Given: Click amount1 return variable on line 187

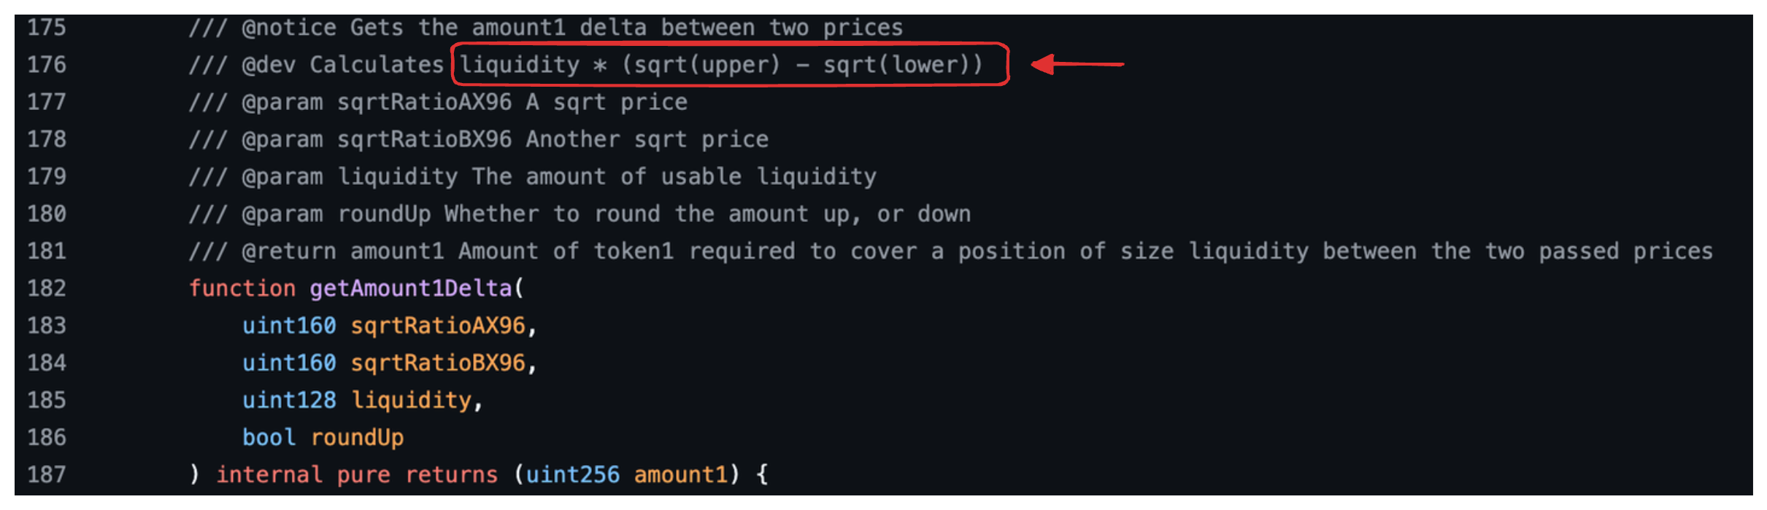Looking at the screenshot, I should click(680, 475).
